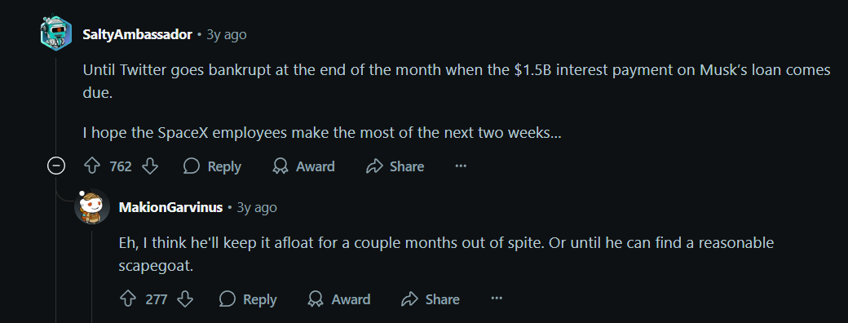Click SaltyAmbassador's robot avatar
848x323 pixels.
pos(56,33)
